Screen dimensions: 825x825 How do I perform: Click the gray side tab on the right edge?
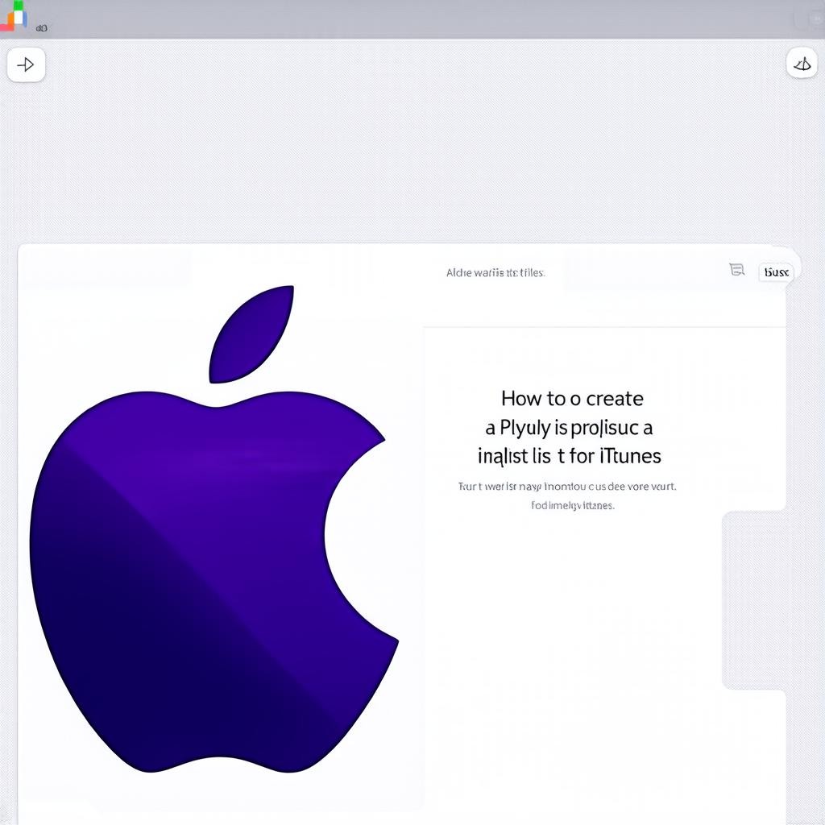coord(754,600)
